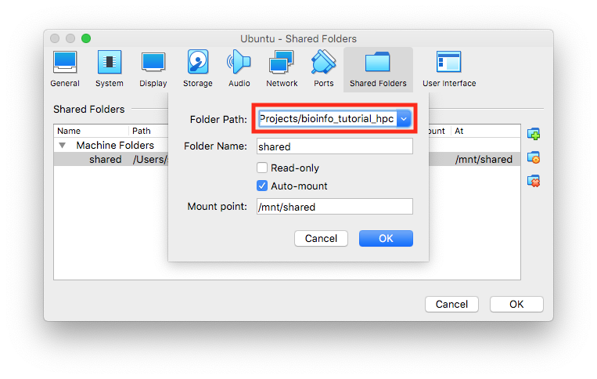Image resolution: width=597 pixels, height=379 pixels.
Task: Open the User Interface settings icon
Action: (x=448, y=62)
